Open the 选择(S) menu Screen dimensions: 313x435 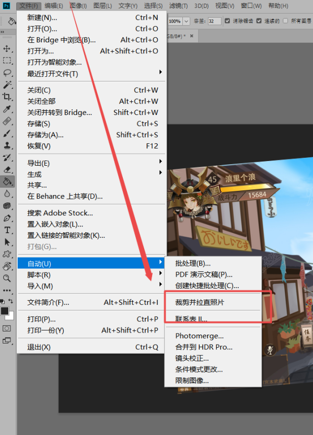point(153,6)
